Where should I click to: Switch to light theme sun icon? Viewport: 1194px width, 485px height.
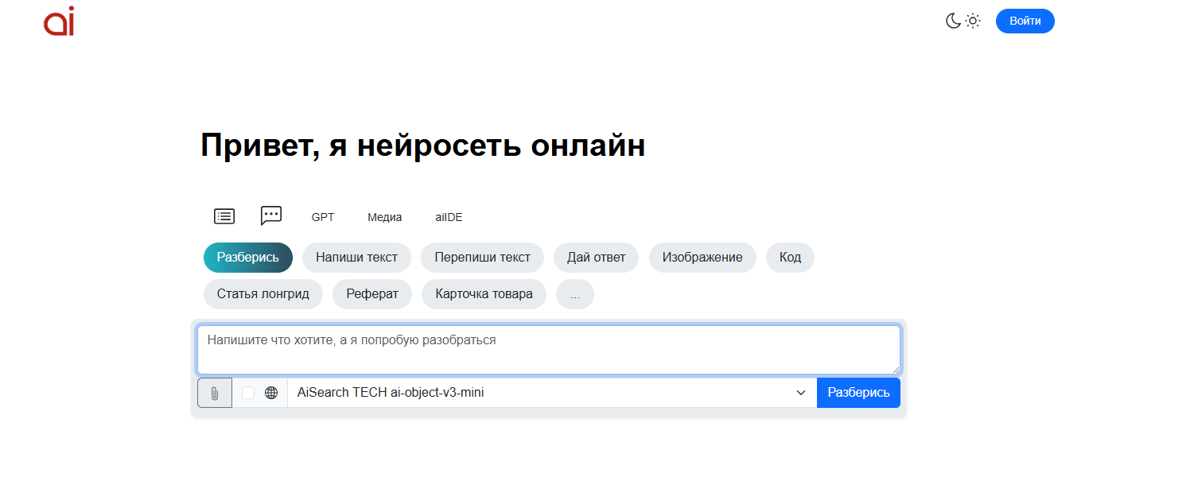click(x=973, y=21)
